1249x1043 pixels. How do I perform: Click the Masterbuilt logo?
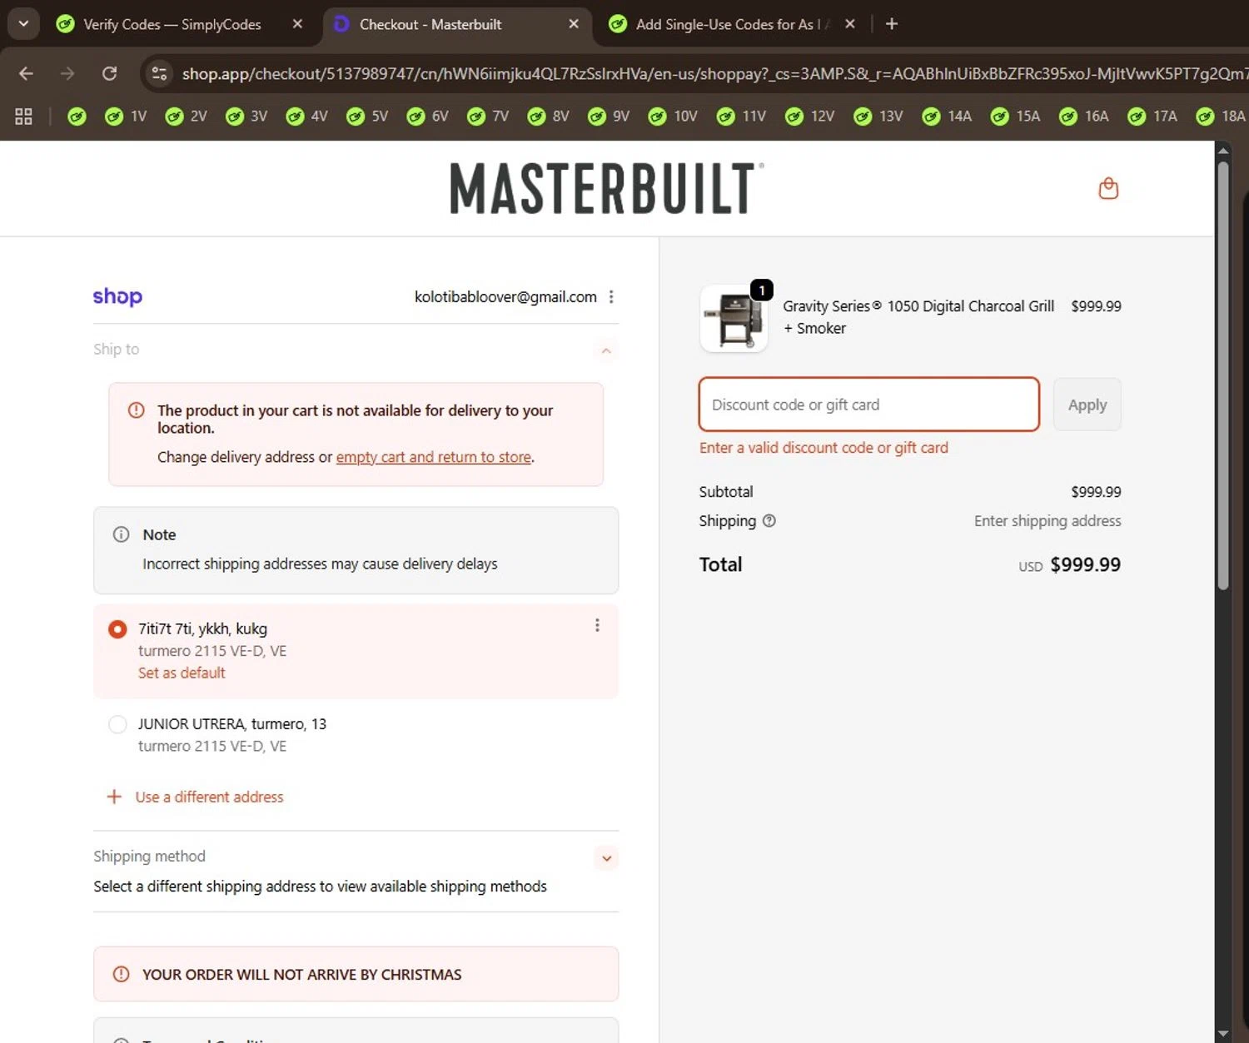(x=606, y=189)
